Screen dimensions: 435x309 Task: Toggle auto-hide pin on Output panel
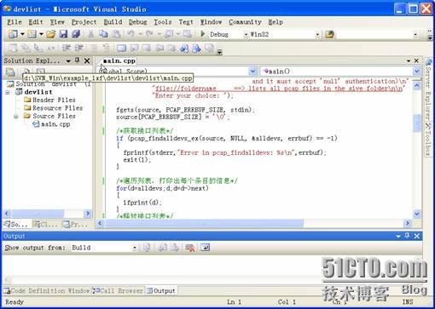pos(407,236)
